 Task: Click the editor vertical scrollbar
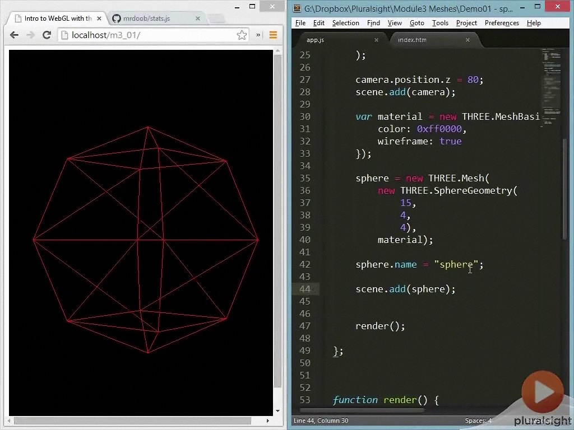coord(565,189)
